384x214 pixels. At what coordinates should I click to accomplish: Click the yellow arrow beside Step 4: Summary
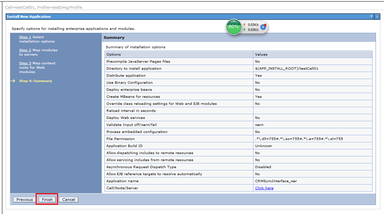point(13,81)
